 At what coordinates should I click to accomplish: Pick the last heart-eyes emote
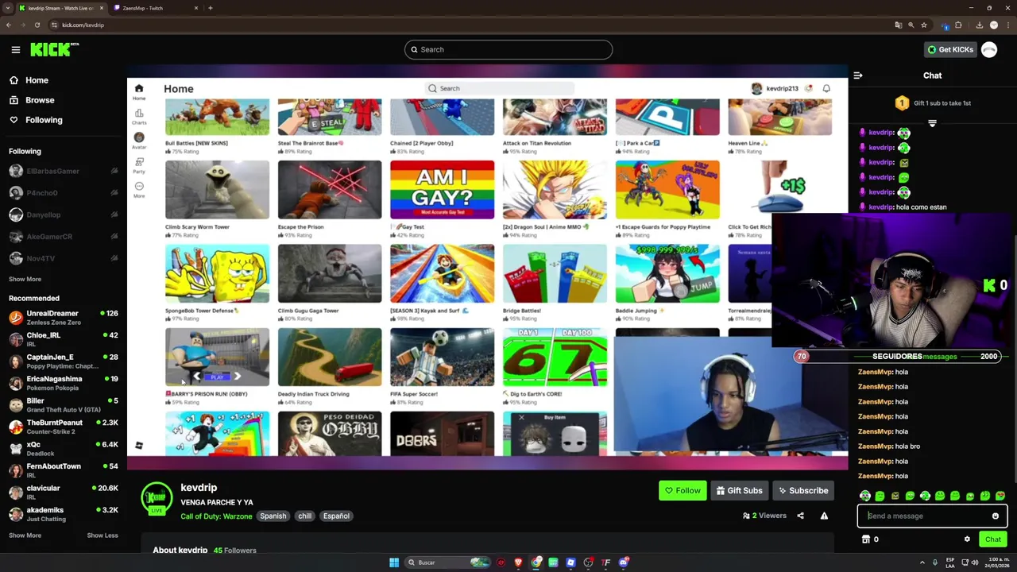(1000, 496)
